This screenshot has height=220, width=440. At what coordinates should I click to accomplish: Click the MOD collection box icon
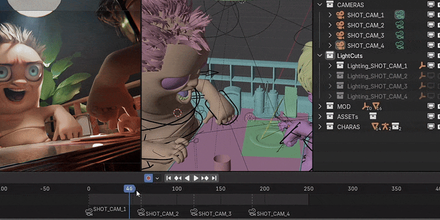coord(330,106)
